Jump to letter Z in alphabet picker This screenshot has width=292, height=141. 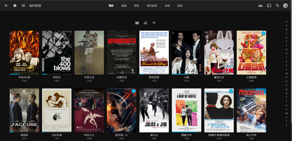click(286, 125)
